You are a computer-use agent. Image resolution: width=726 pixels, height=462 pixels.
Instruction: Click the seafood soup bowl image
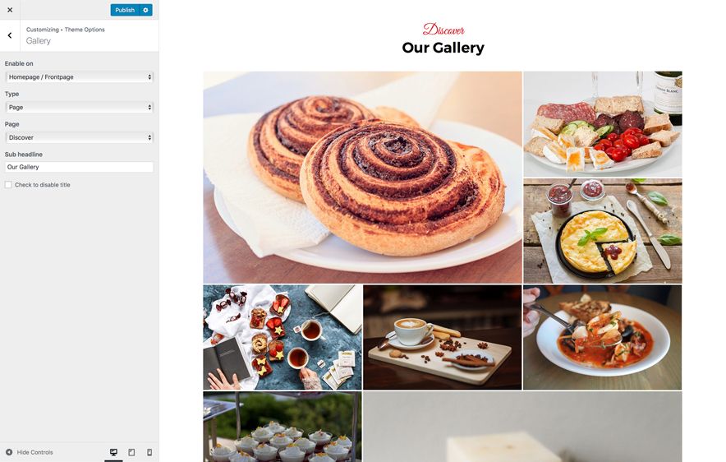click(603, 337)
